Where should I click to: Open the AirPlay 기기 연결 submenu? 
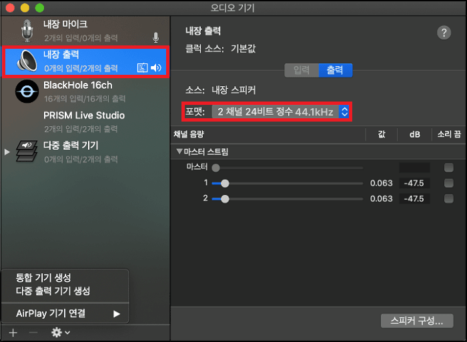point(65,313)
